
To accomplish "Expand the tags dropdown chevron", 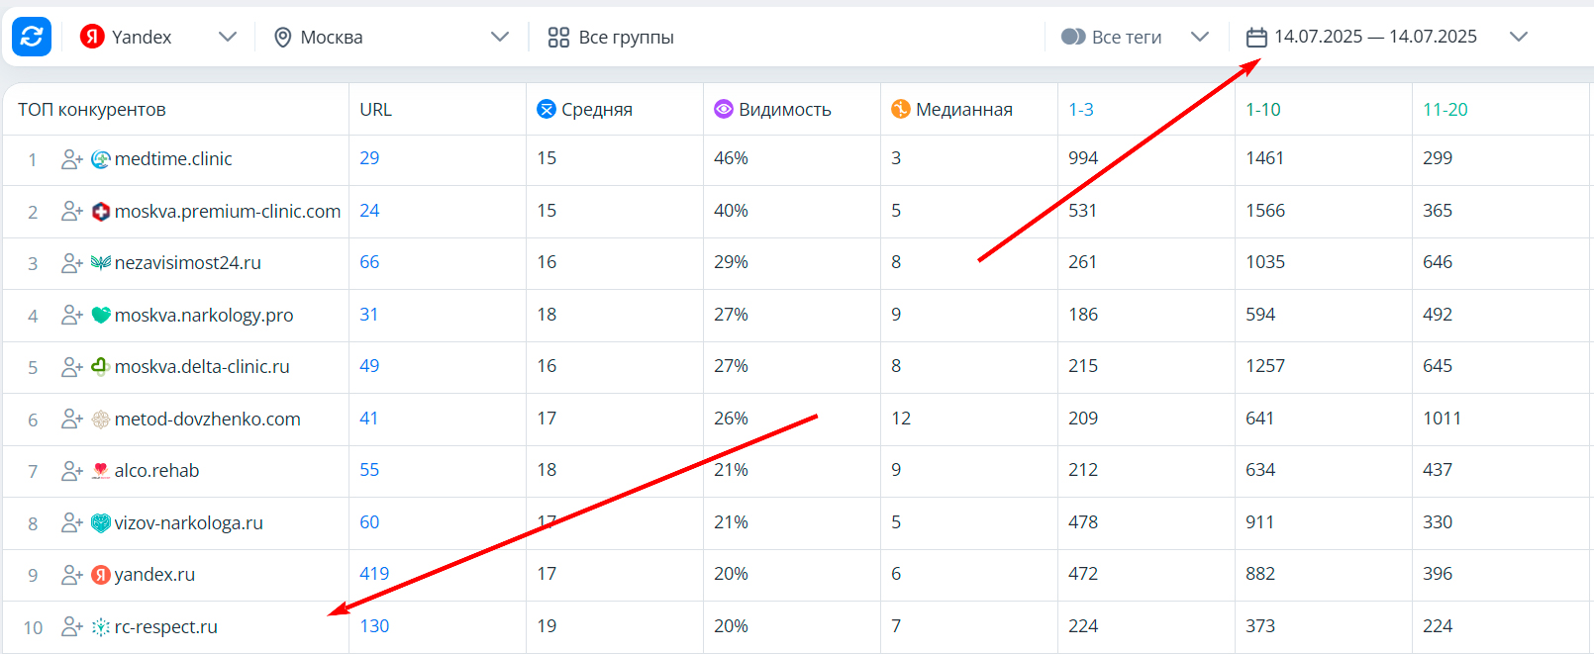I will (1200, 37).
